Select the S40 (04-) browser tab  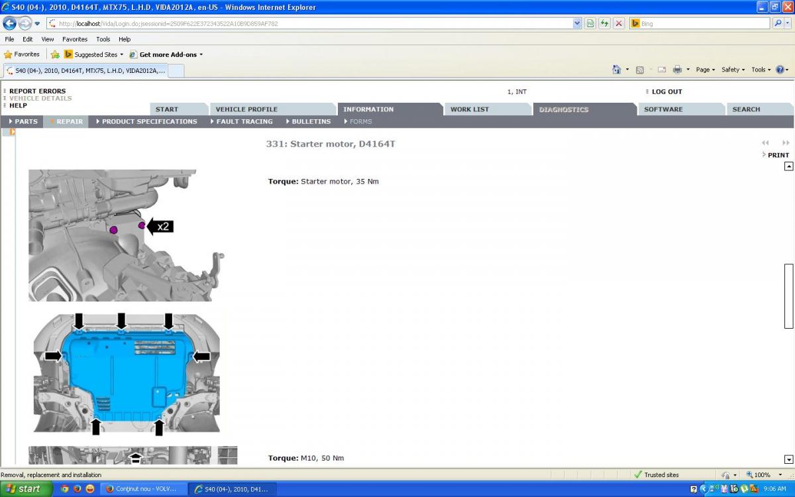[85, 70]
